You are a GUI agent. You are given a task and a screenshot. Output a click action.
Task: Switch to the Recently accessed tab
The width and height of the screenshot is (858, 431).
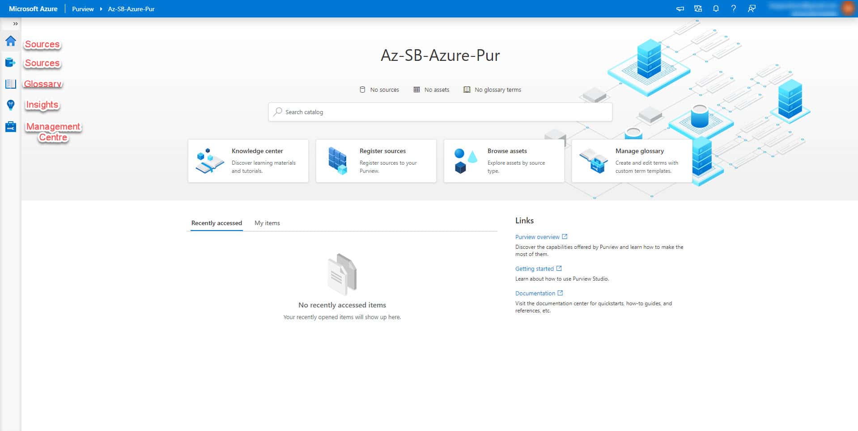point(217,223)
